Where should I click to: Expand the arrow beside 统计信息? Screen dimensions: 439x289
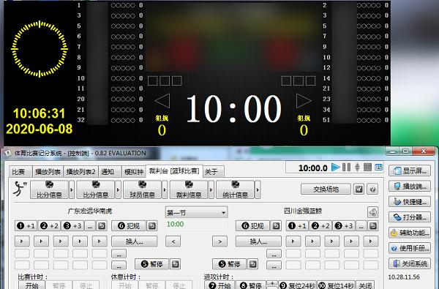[258, 189]
